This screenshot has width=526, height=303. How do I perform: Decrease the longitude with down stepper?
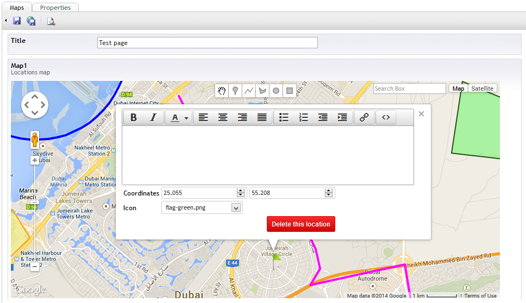(x=328, y=195)
